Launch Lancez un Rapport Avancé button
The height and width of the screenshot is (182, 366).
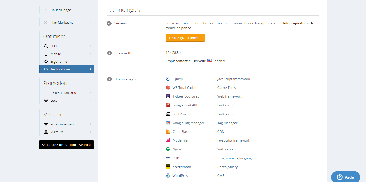(66, 145)
